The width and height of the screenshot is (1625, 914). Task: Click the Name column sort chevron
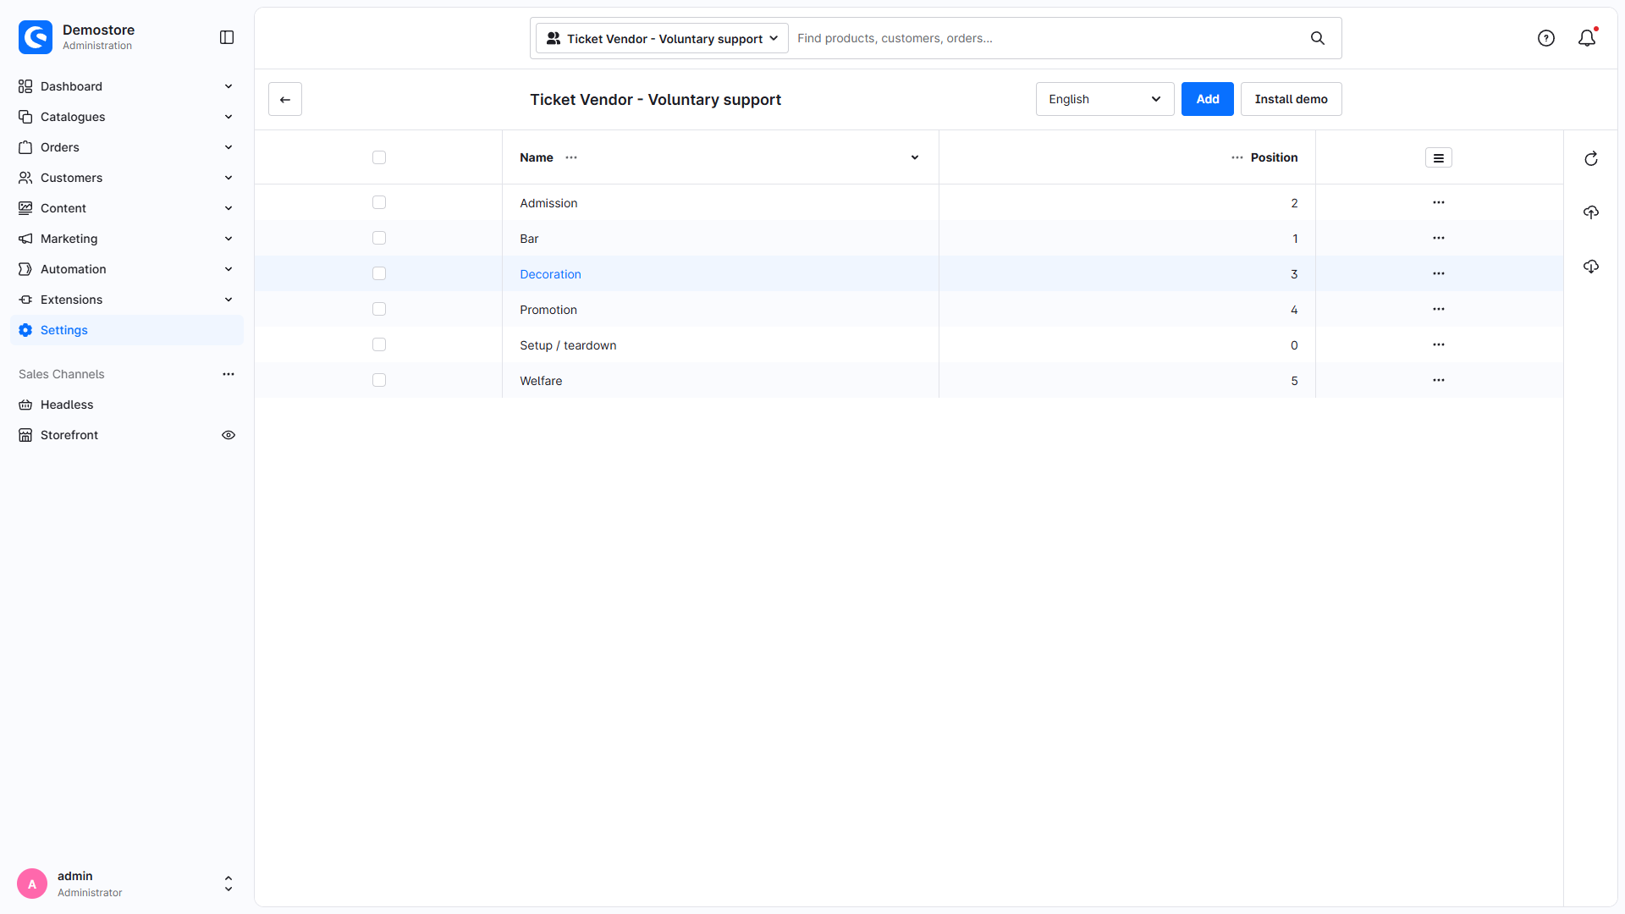point(915,157)
